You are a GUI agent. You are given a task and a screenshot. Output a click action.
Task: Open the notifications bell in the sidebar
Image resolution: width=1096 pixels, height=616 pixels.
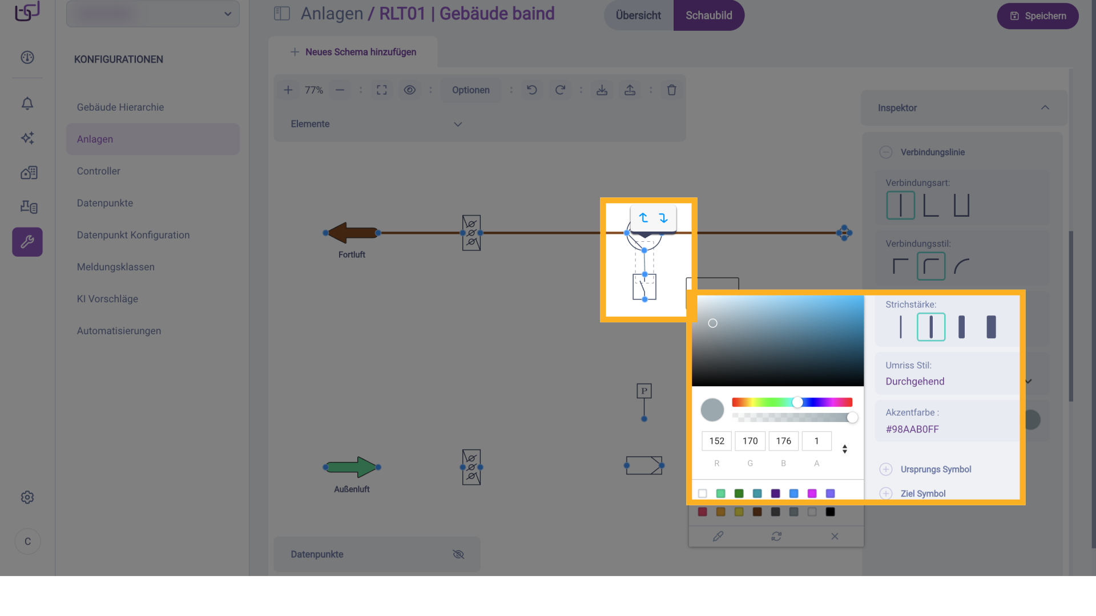[27, 104]
